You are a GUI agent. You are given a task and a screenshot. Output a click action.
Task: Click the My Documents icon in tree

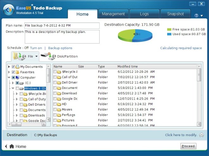coord(17,67)
